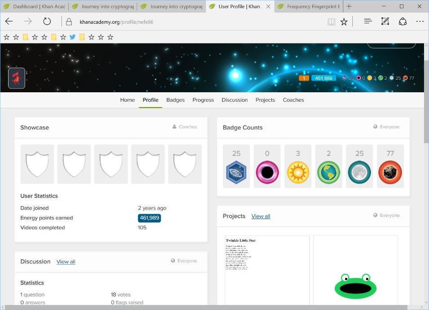Click the Sun badge icon
The height and width of the screenshot is (310, 429).
tap(298, 172)
